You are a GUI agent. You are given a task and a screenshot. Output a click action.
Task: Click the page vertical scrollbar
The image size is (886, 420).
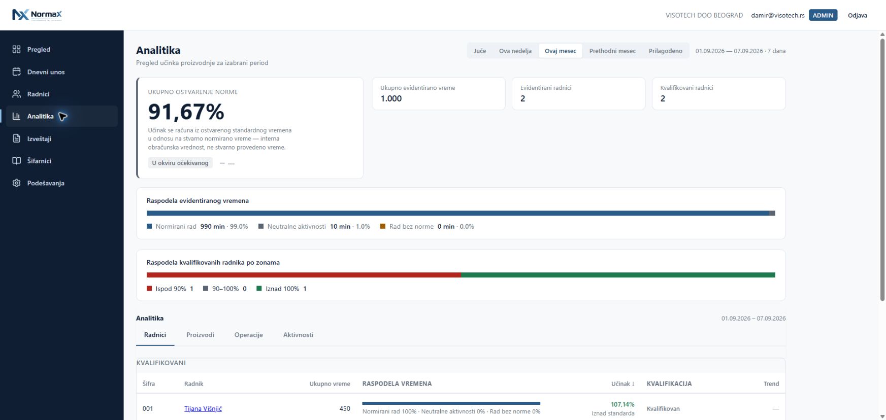(x=882, y=170)
